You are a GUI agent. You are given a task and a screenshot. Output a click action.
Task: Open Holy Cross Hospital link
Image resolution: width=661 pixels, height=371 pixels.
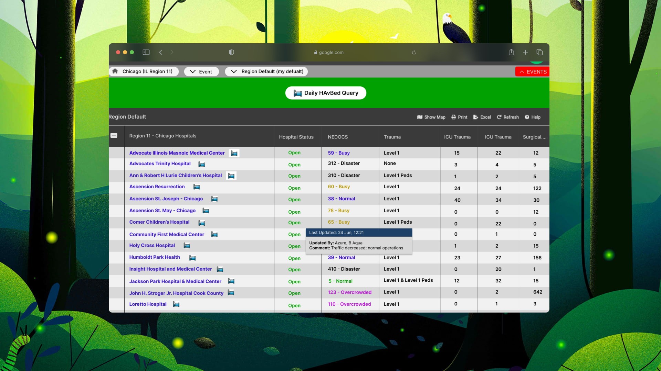coord(152,245)
